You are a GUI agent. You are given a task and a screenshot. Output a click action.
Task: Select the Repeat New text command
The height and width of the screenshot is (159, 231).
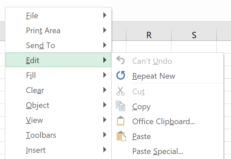154,76
